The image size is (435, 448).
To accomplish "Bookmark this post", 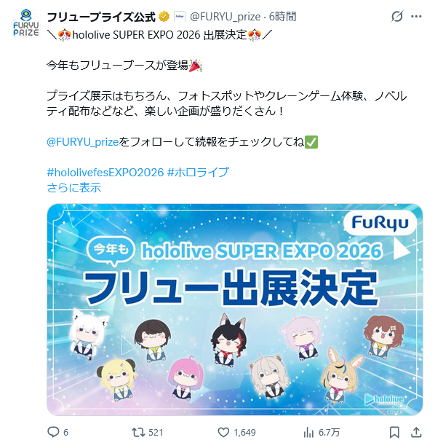I will click(394, 432).
